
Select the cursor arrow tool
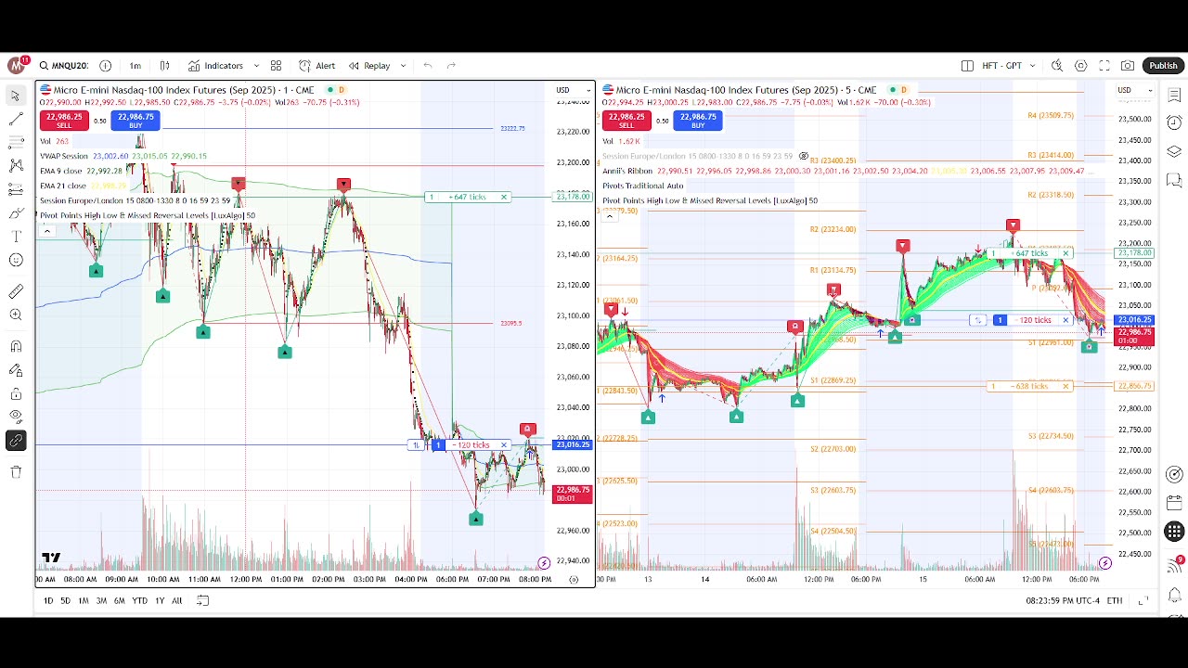[x=16, y=96]
